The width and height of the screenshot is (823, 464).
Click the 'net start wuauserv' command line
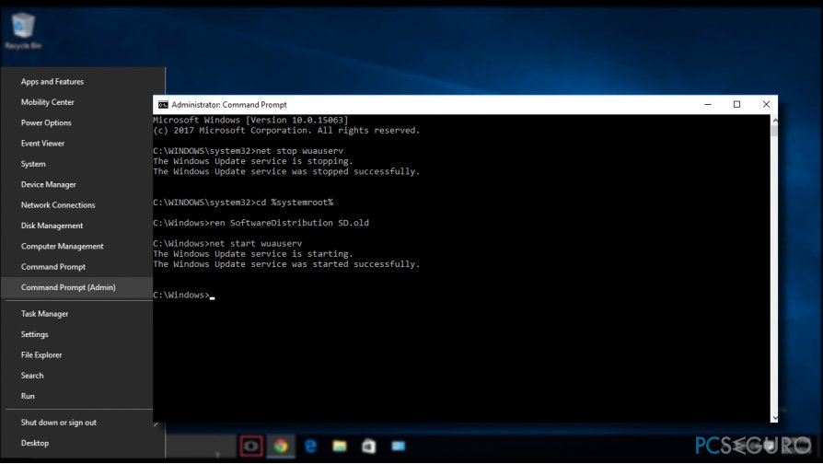[227, 243]
